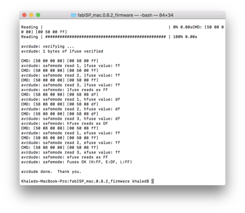This screenshot has height=213, width=245.
Task: Click the terminal cursor block at prompt
Action: [152, 181]
